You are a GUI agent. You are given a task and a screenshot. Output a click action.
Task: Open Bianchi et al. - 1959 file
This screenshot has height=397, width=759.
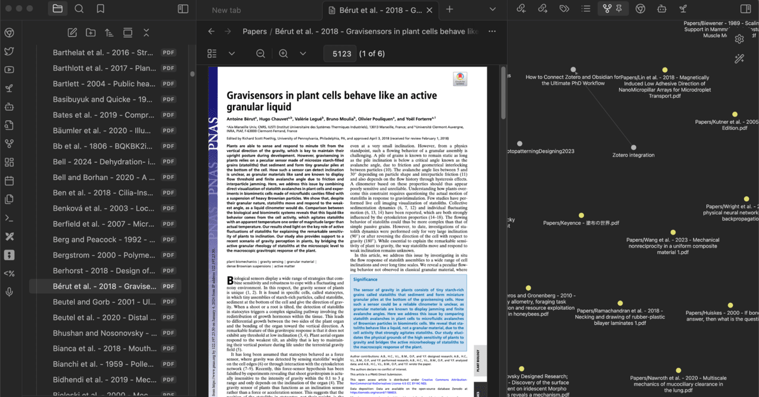point(105,364)
